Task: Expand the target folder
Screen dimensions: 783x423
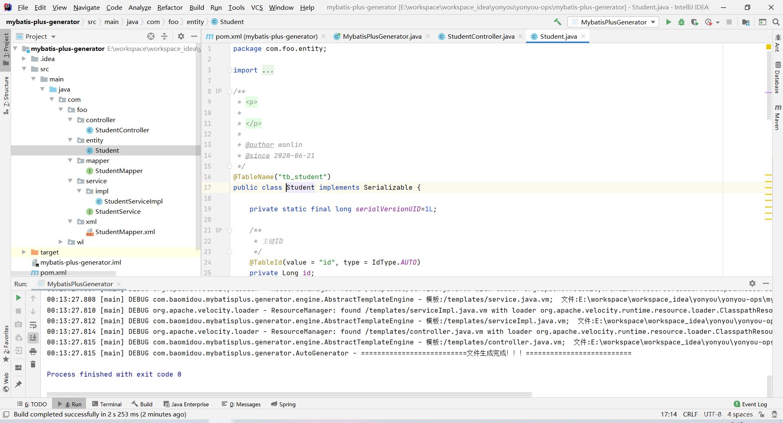Action: [x=24, y=252]
